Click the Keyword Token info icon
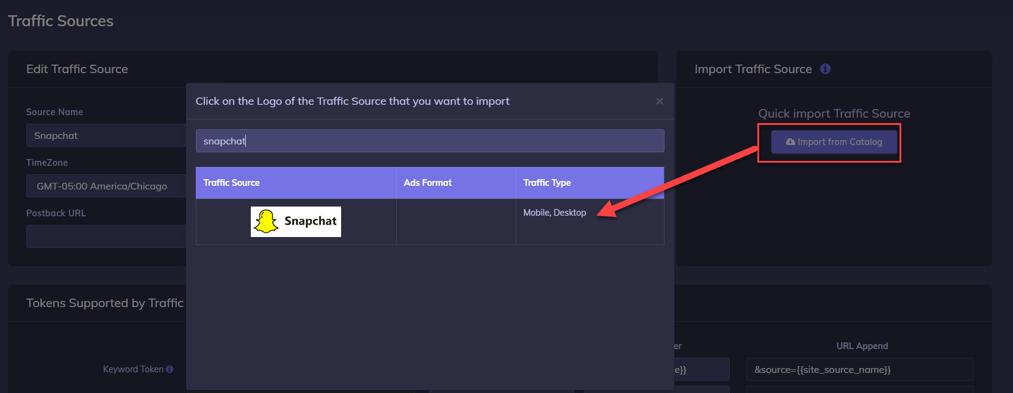The width and height of the screenshot is (1013, 393). click(x=170, y=369)
